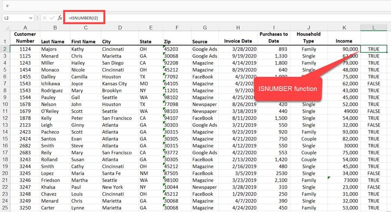Select the Income cell with 90,000
The width and height of the screenshot is (391, 212).
pos(344,49)
